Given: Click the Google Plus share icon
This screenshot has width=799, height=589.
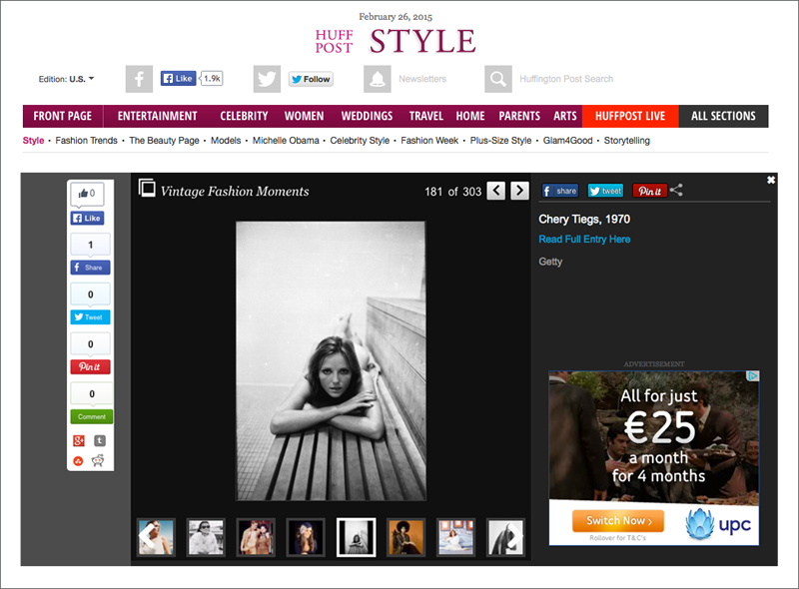Looking at the screenshot, I should 79,440.
